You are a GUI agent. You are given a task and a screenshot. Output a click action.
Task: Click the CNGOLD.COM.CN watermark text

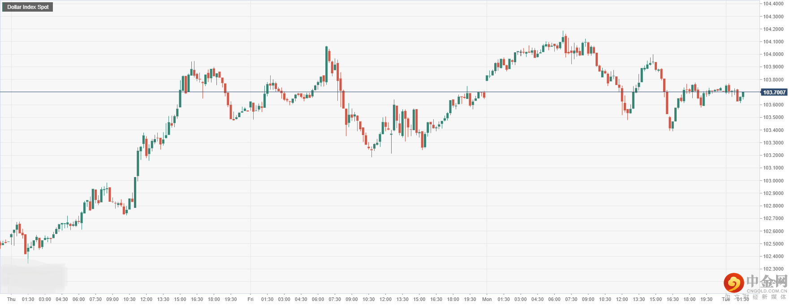pyautogui.click(x=767, y=291)
